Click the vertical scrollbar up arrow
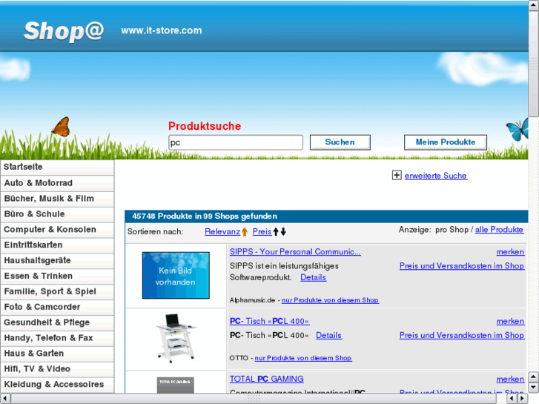Screen dimensions: 539x404 click(534, 5)
